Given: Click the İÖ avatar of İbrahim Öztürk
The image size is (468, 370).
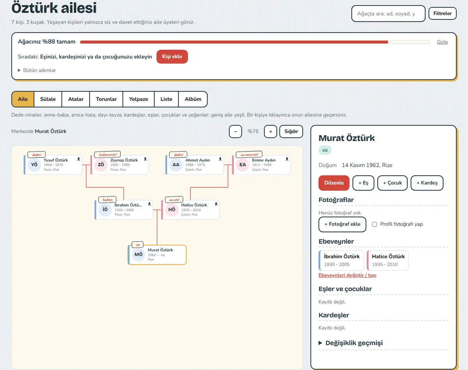Looking at the screenshot, I should click(x=105, y=210).
